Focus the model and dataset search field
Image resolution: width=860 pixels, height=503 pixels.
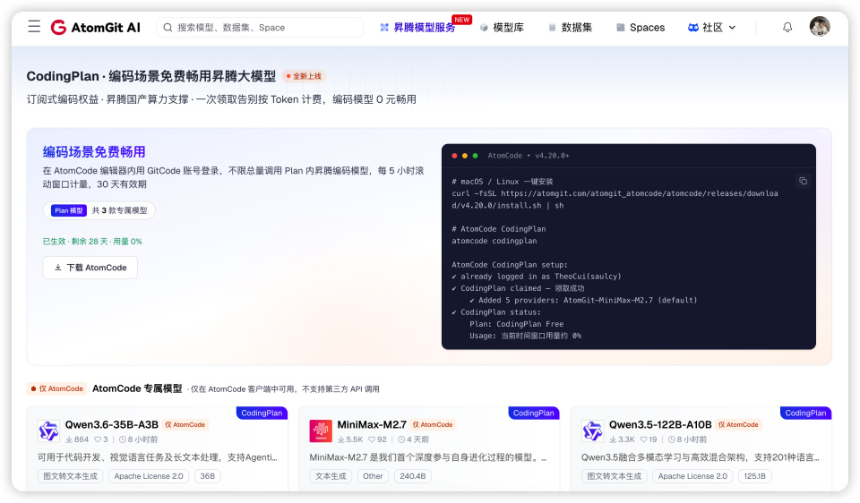260,28
